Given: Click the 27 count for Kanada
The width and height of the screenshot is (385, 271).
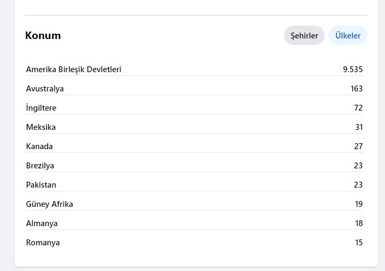Looking at the screenshot, I should pyautogui.click(x=358, y=146).
